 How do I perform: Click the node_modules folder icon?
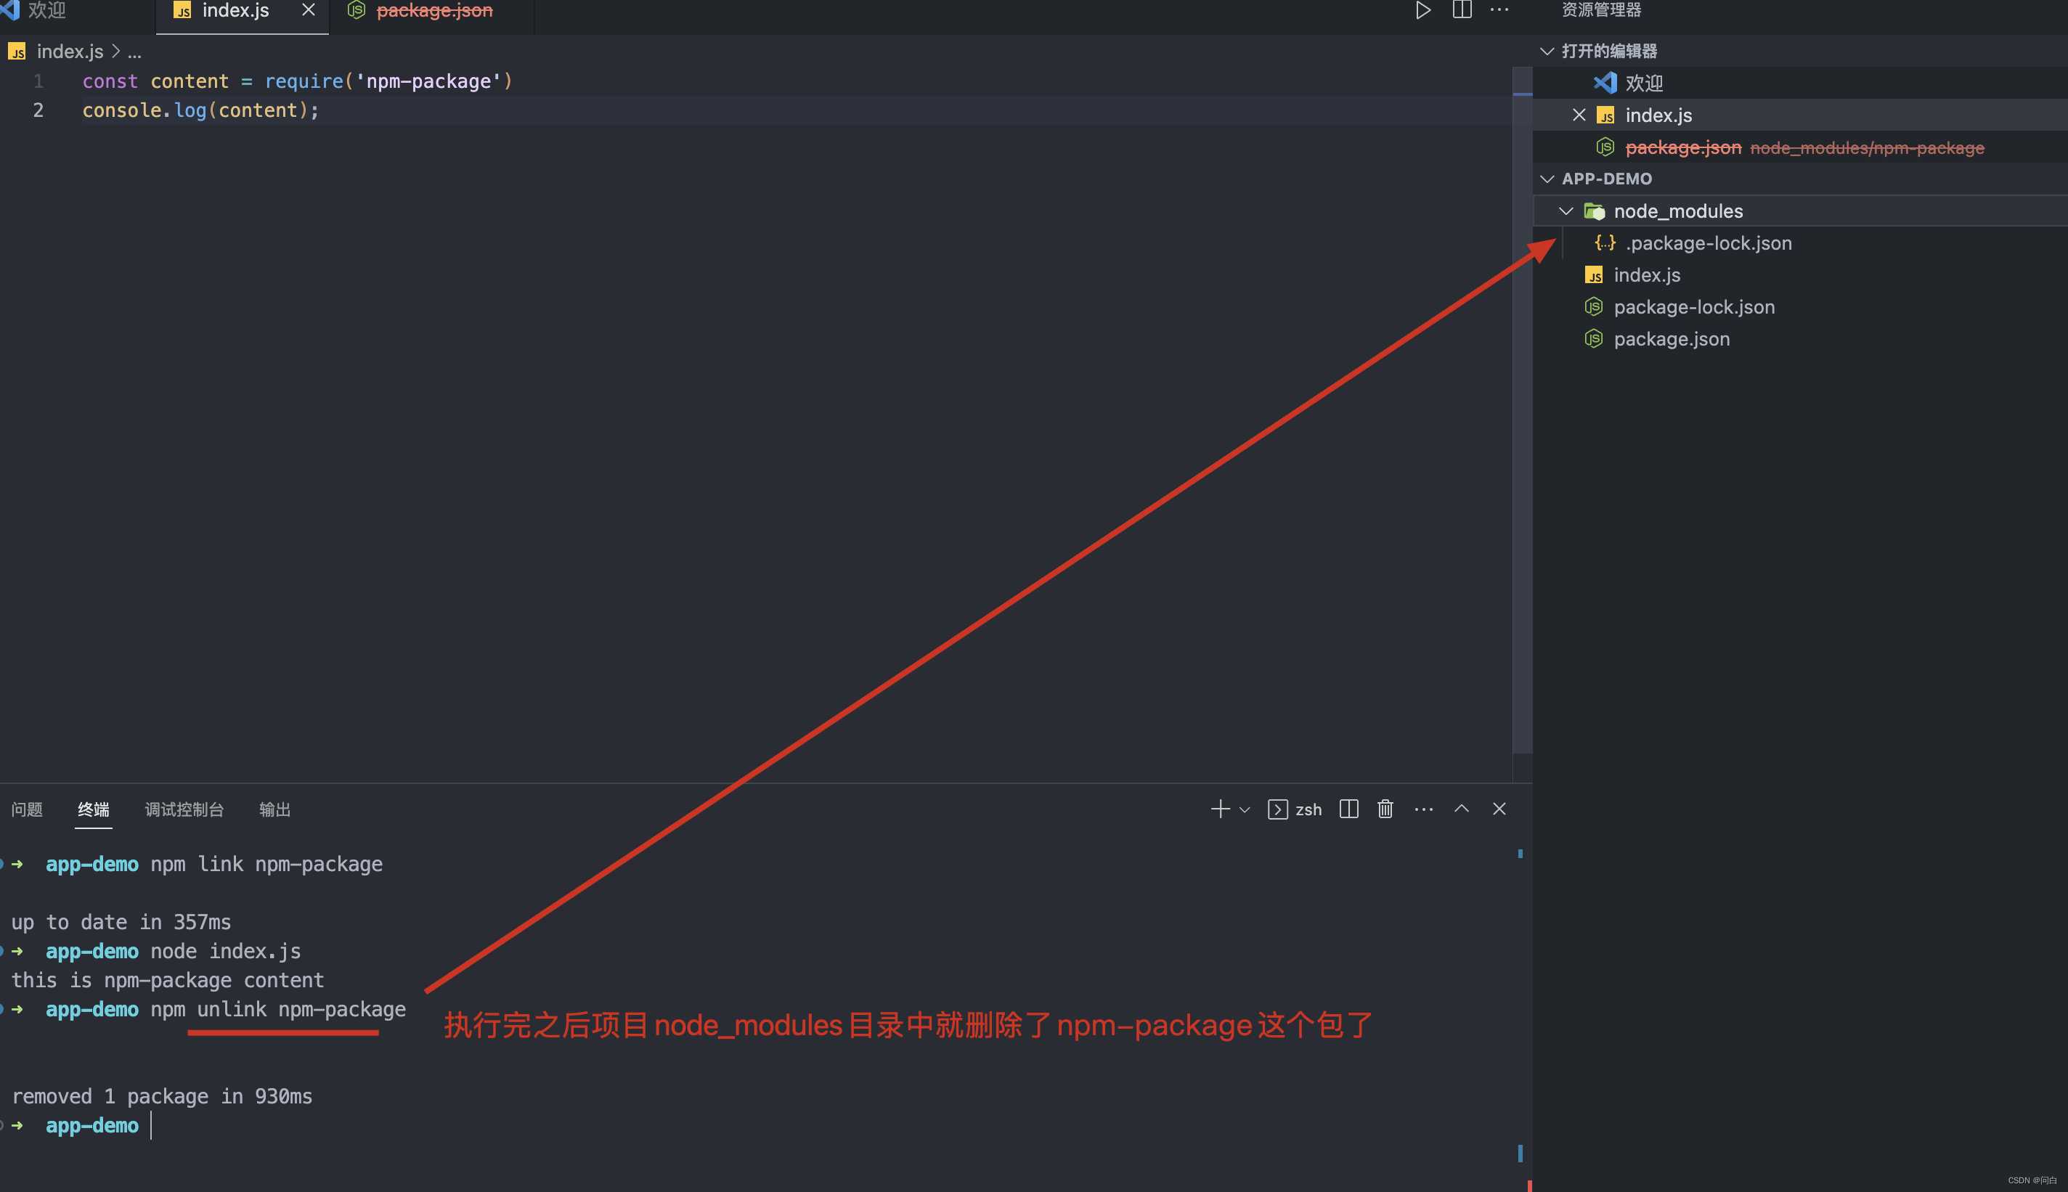1595,211
